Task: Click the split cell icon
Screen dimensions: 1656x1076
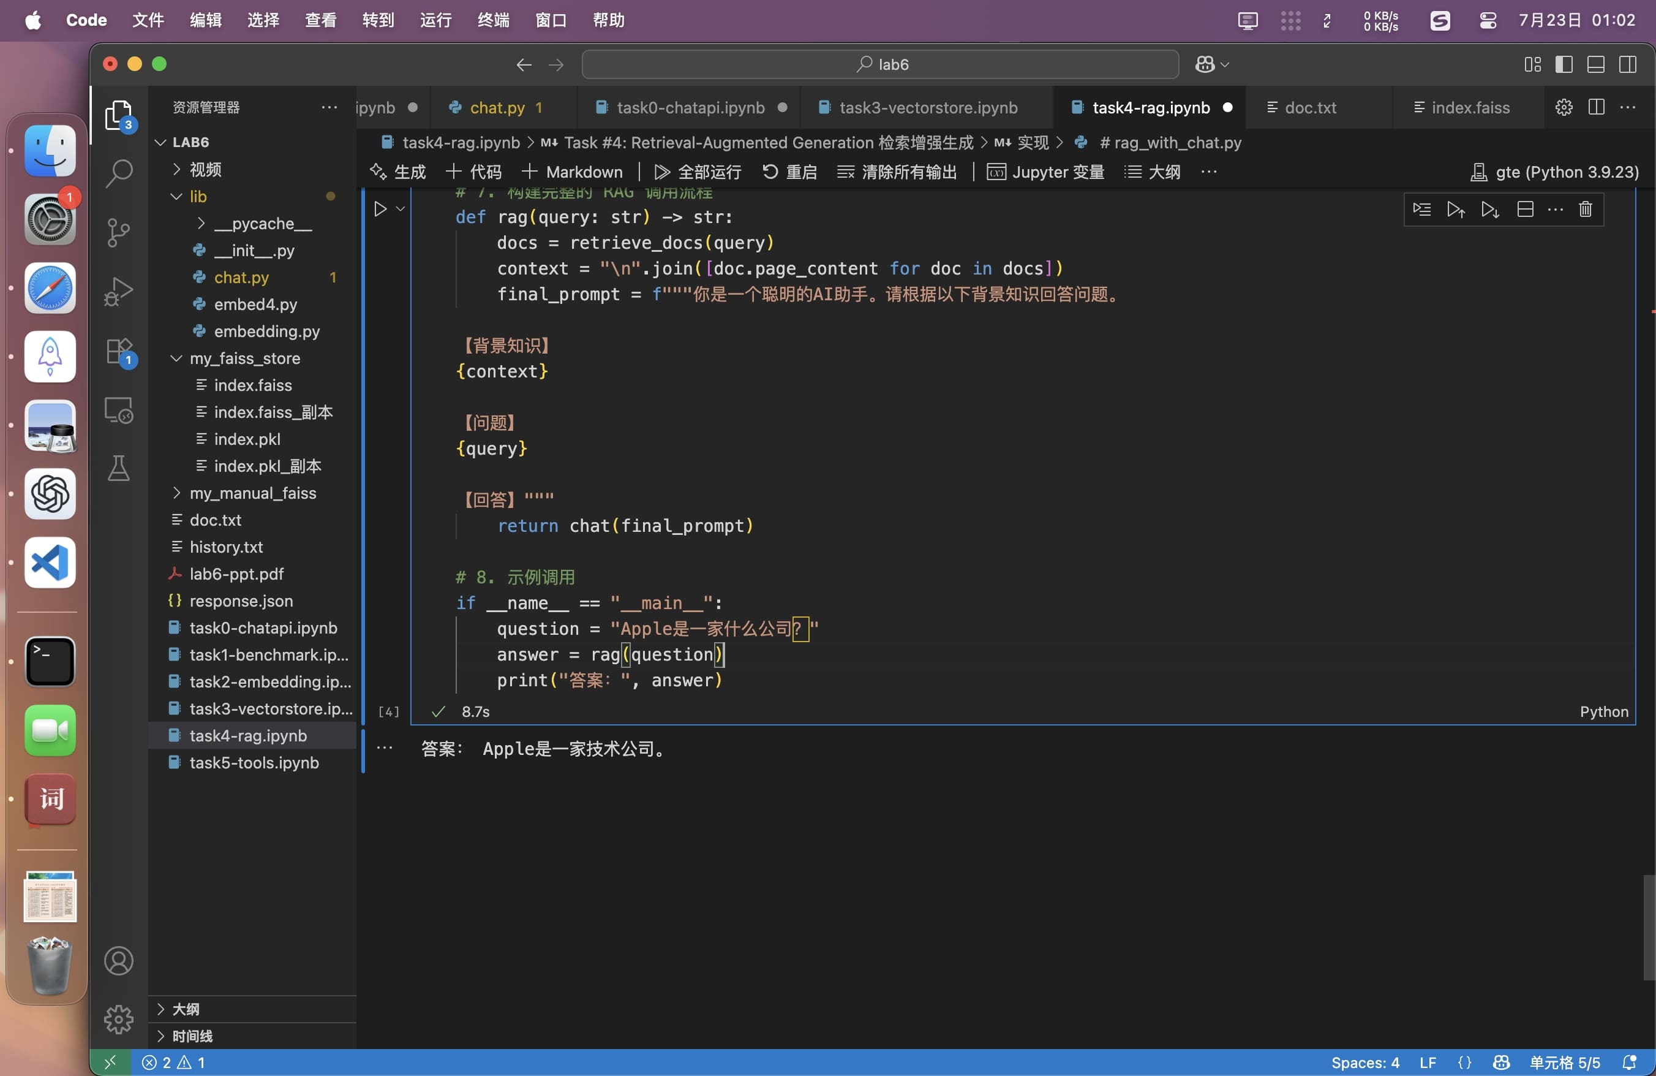Action: point(1524,210)
